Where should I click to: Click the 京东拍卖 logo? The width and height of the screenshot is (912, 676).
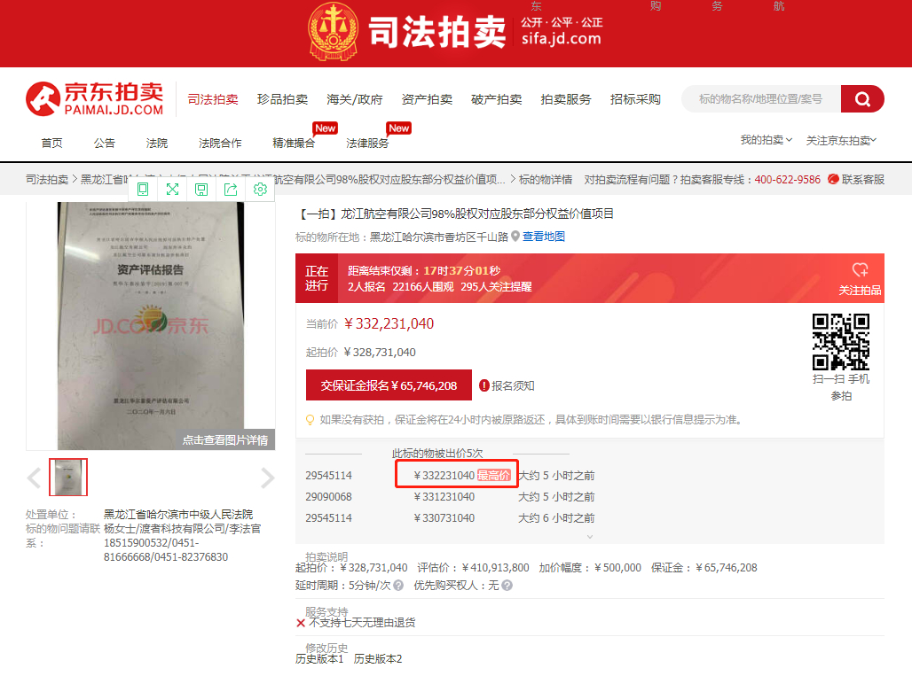(x=91, y=98)
